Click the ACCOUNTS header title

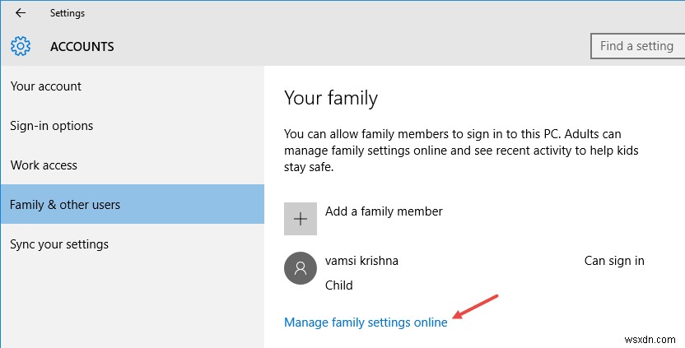(82, 47)
